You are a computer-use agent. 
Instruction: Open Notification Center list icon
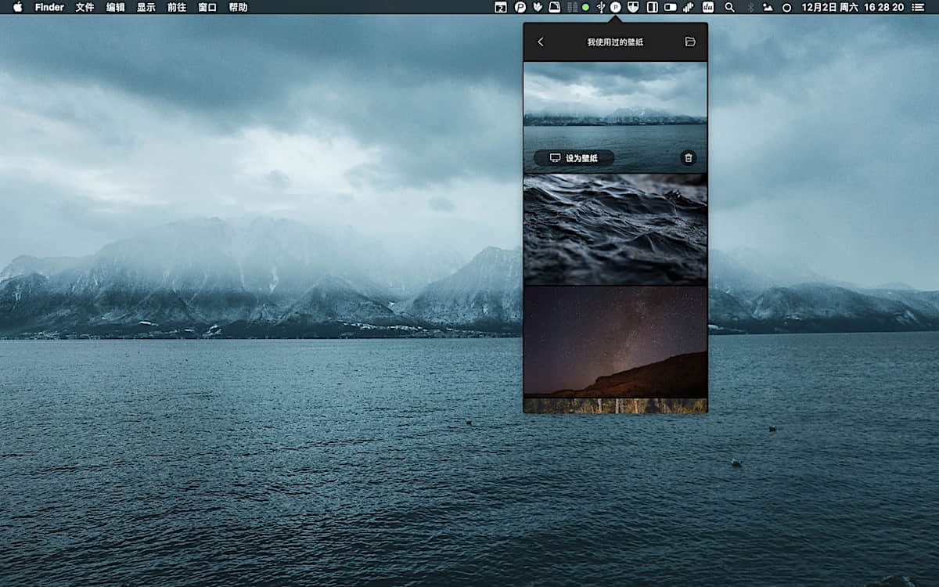917,7
